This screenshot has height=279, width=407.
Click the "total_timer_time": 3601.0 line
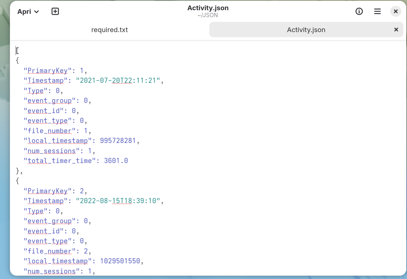coord(76,161)
